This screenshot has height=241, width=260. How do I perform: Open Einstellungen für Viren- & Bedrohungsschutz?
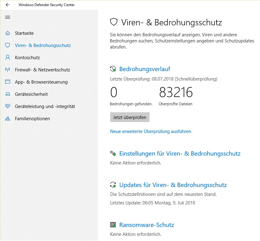180,153
